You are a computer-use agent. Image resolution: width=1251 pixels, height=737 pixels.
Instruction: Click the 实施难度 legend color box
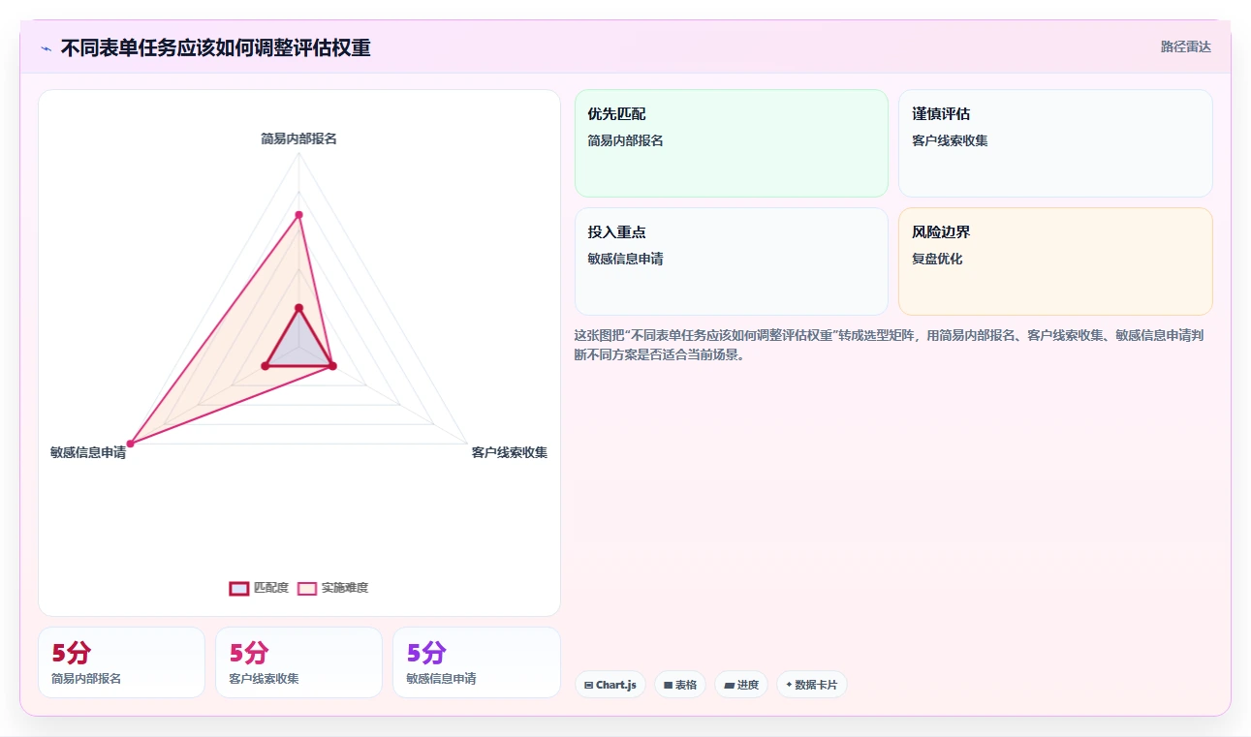coord(307,588)
